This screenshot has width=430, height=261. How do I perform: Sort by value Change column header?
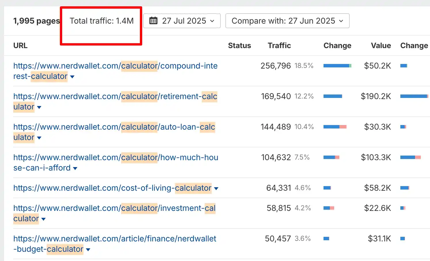pos(414,46)
